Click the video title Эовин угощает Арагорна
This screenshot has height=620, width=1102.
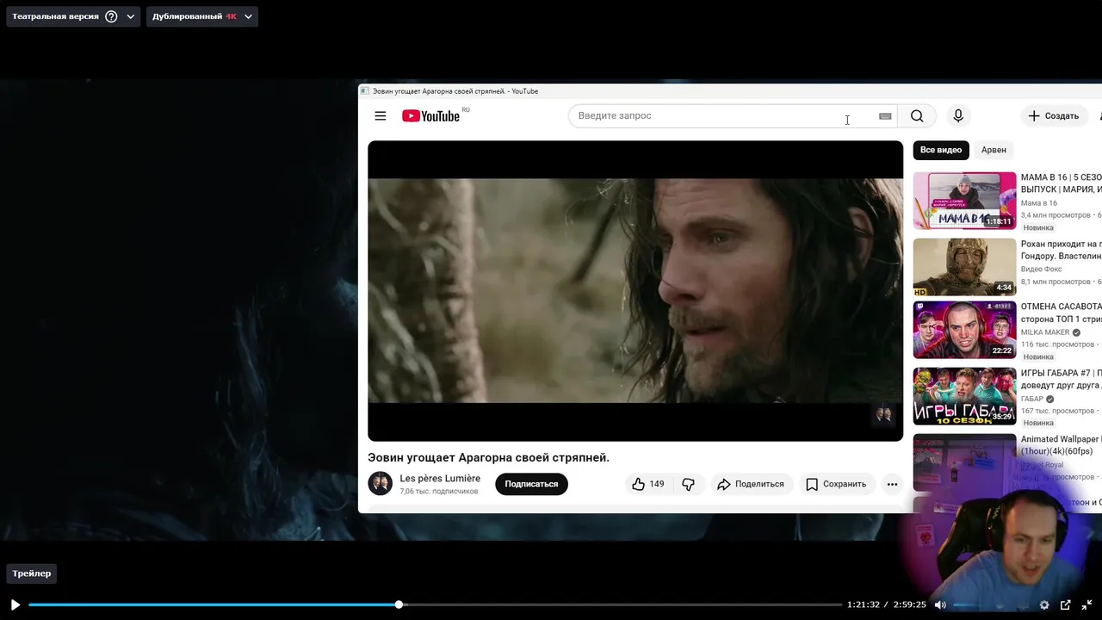[488, 457]
